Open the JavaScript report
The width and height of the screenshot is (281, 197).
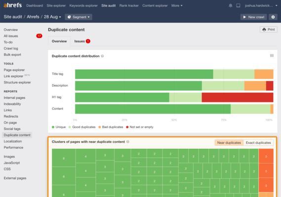tap(12, 163)
